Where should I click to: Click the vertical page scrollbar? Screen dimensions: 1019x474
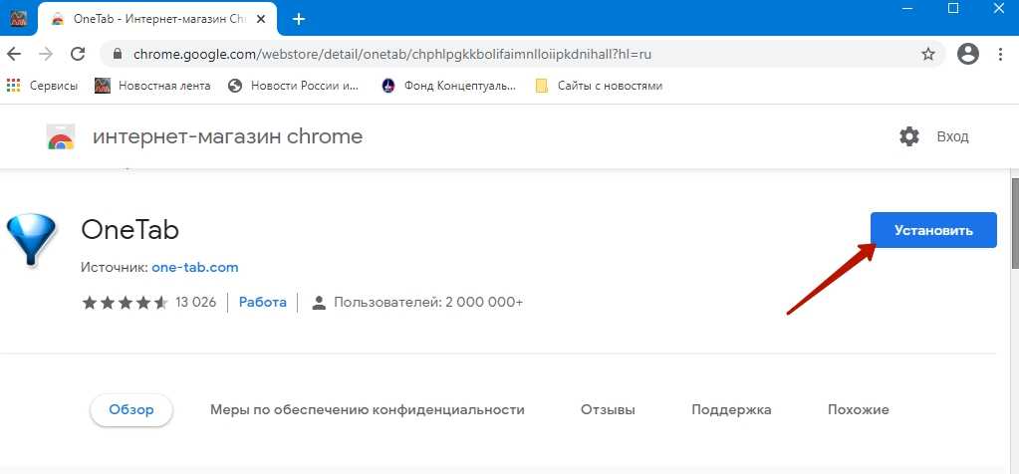(1013, 229)
